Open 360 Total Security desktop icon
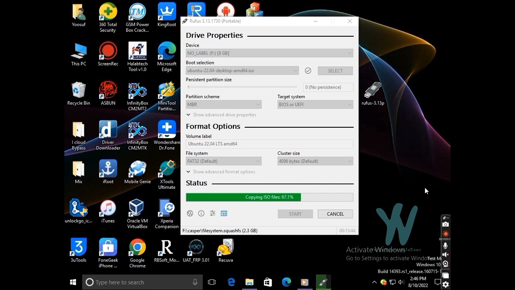Viewport: 515px width, 290px height. (108, 18)
